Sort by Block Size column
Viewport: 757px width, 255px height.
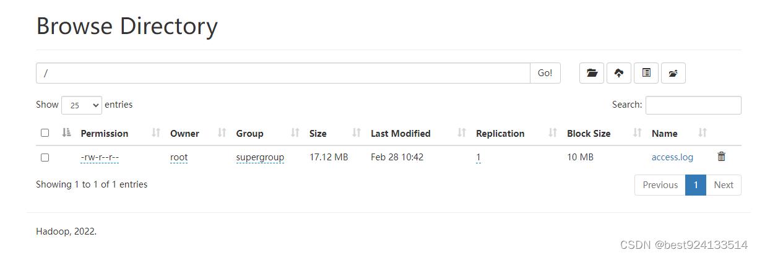click(589, 133)
